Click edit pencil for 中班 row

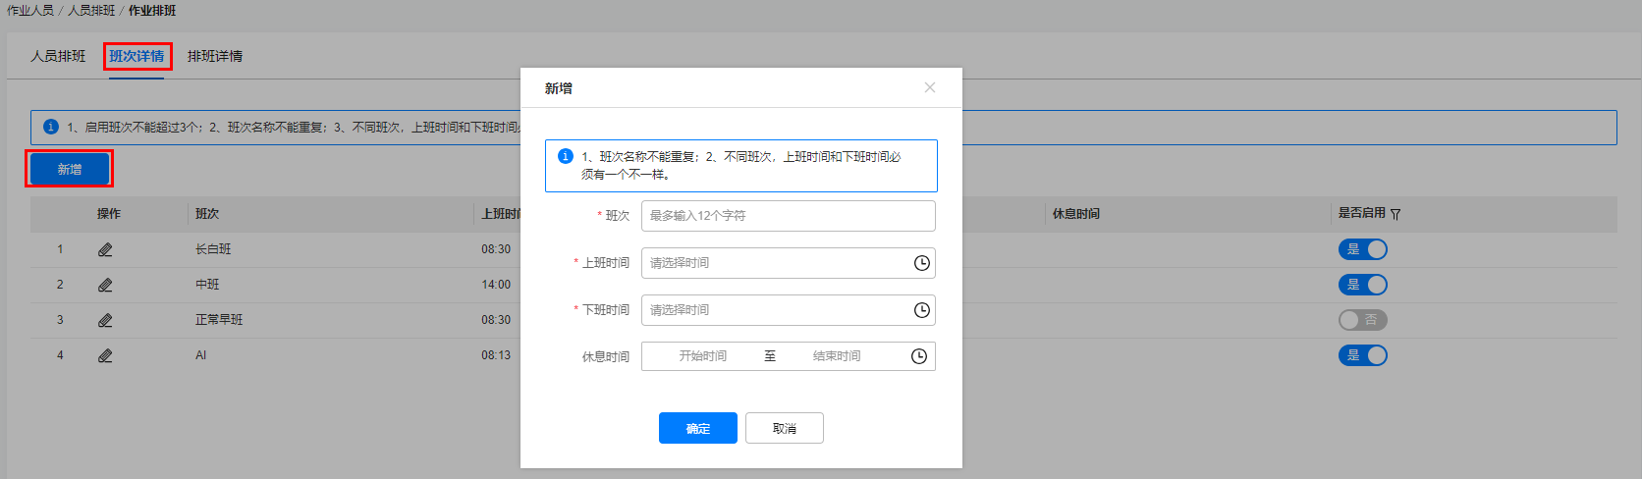105,285
